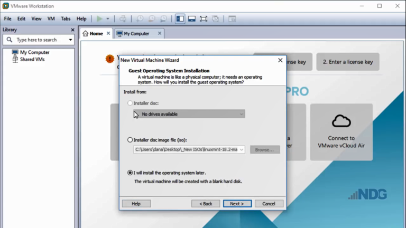Click the thumbnail bar toolbar icon
406x228 pixels.
191,18
